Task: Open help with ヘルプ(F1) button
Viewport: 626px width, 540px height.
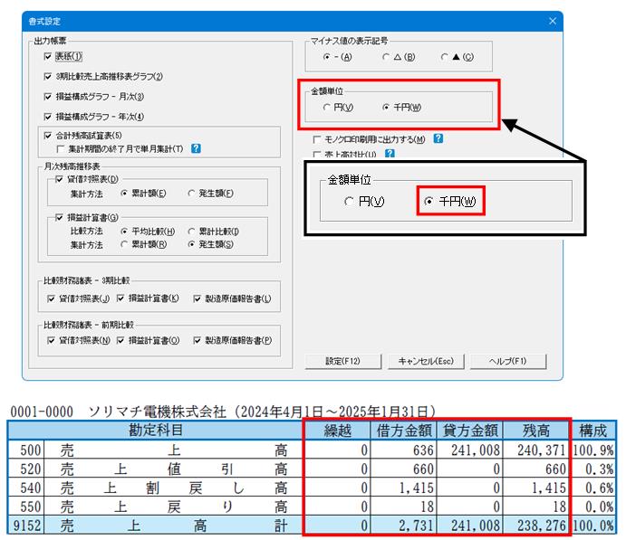Action: [508, 362]
